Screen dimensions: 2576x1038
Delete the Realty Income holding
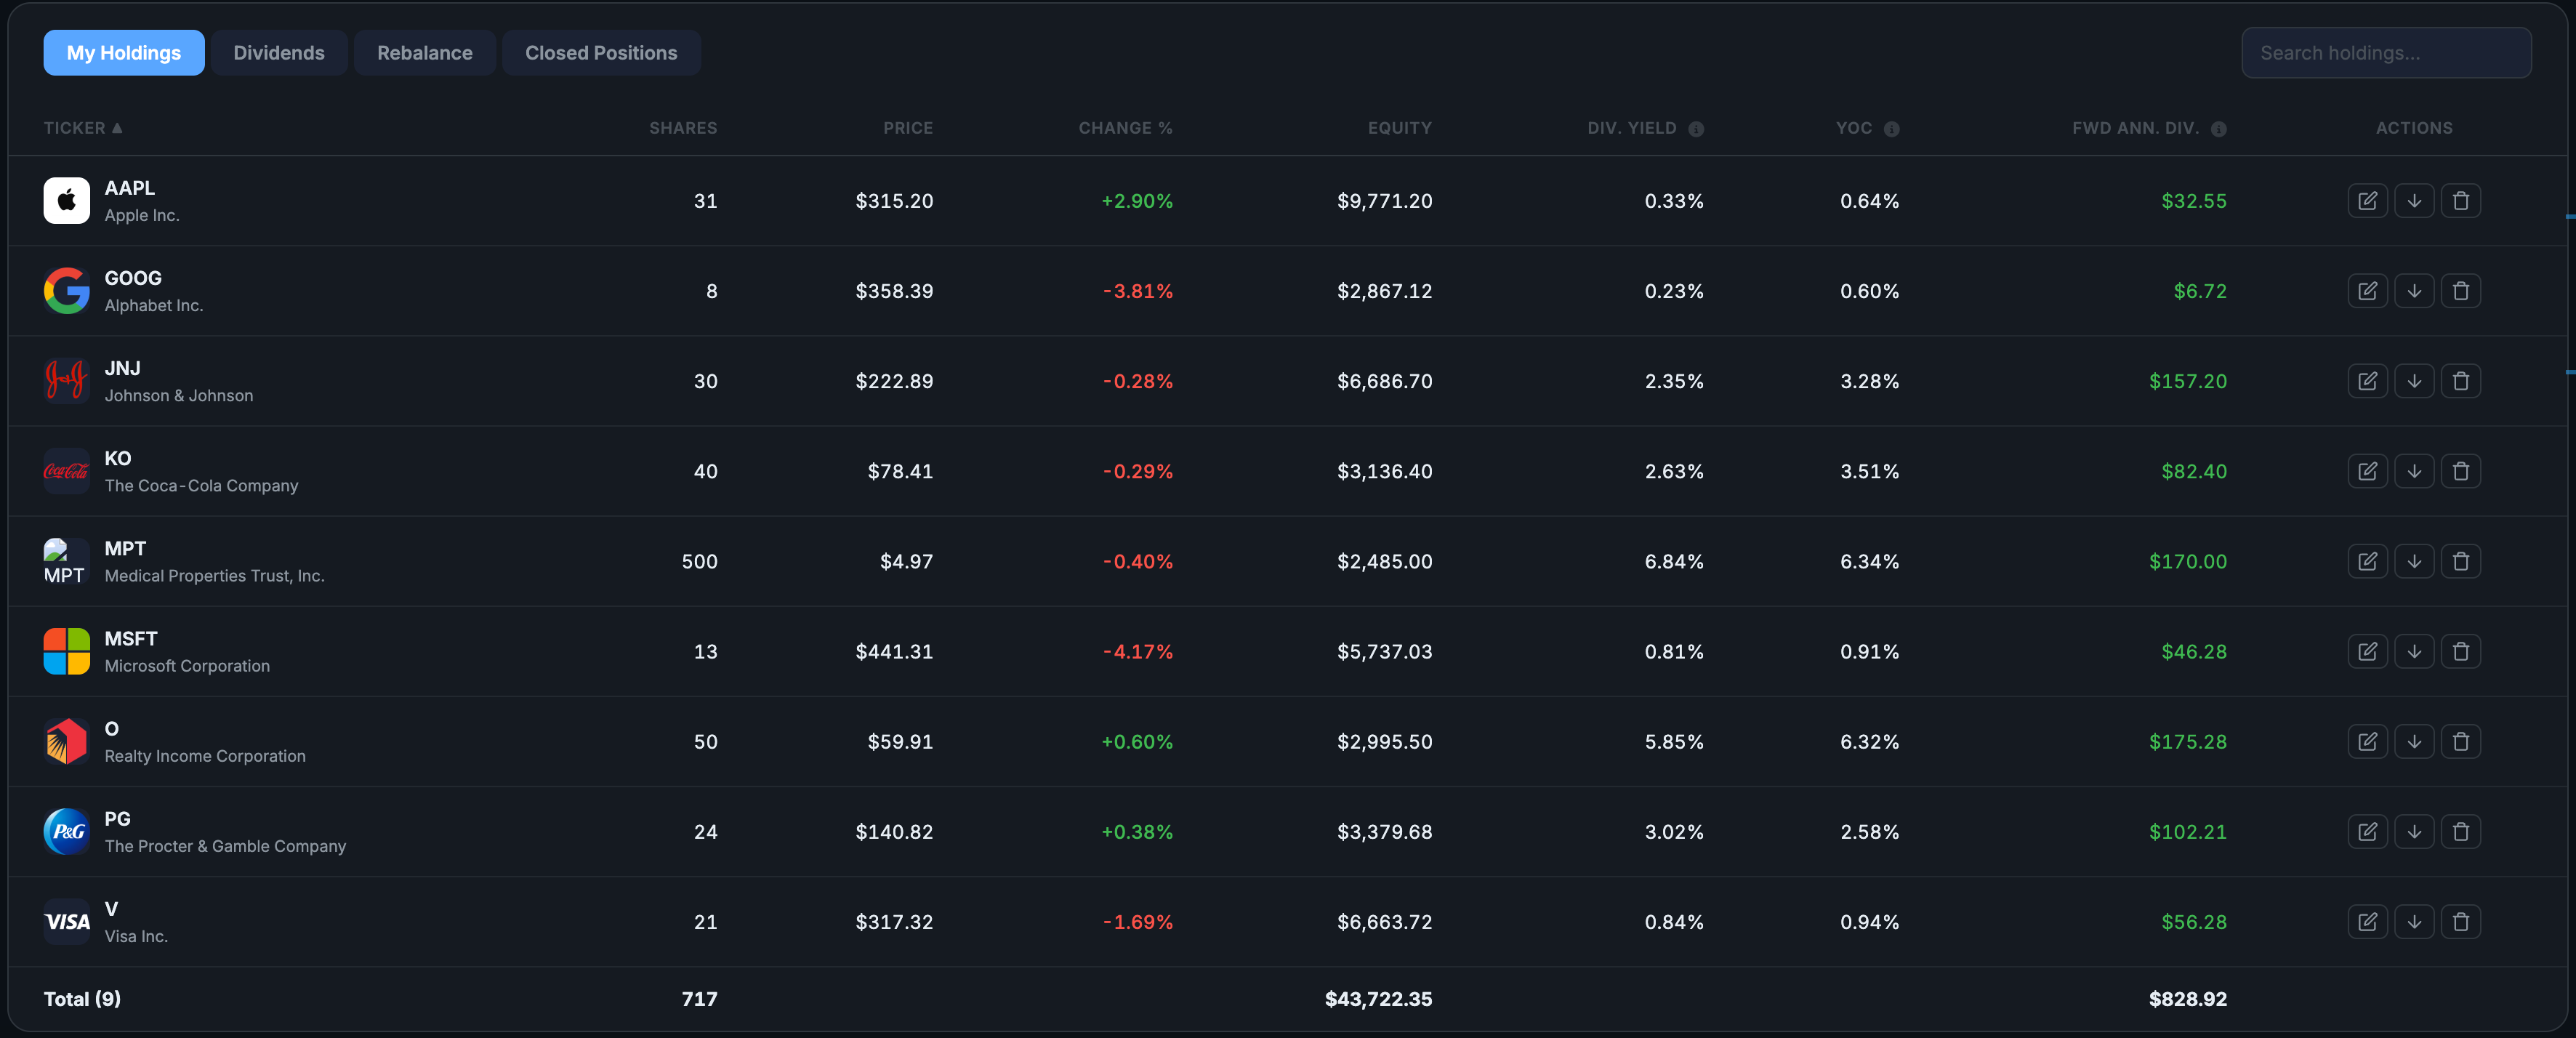coord(2461,741)
